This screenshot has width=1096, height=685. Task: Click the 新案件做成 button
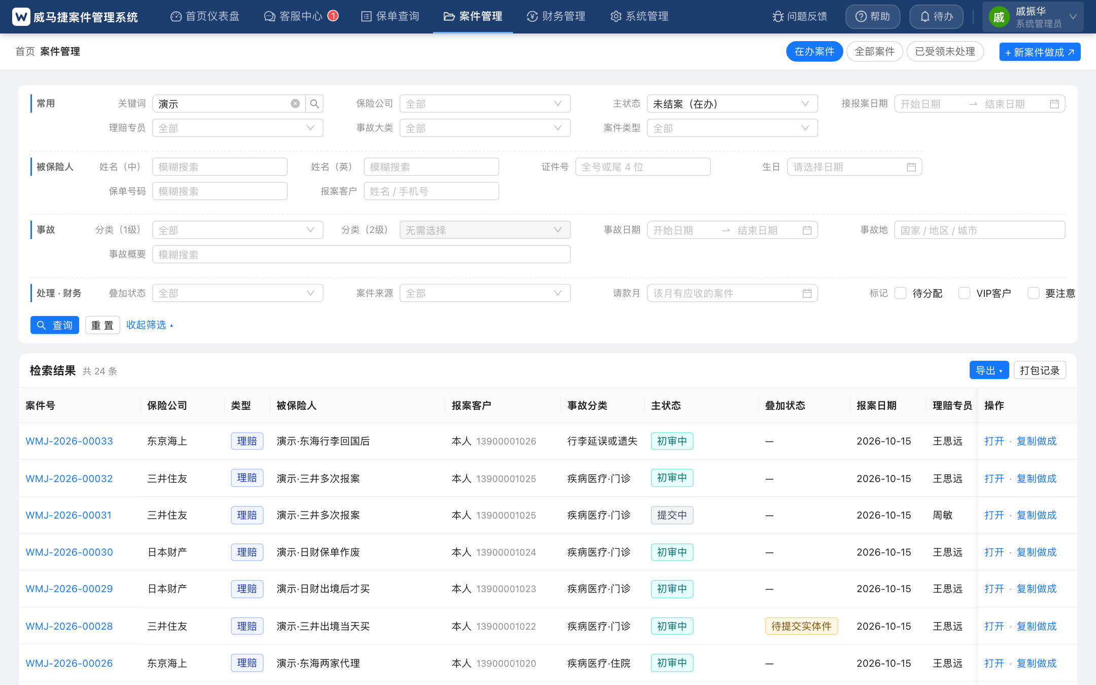pyautogui.click(x=1040, y=52)
